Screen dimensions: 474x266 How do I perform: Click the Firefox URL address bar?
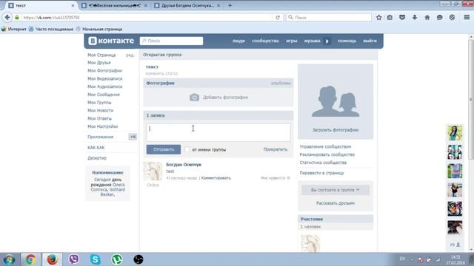147,18
